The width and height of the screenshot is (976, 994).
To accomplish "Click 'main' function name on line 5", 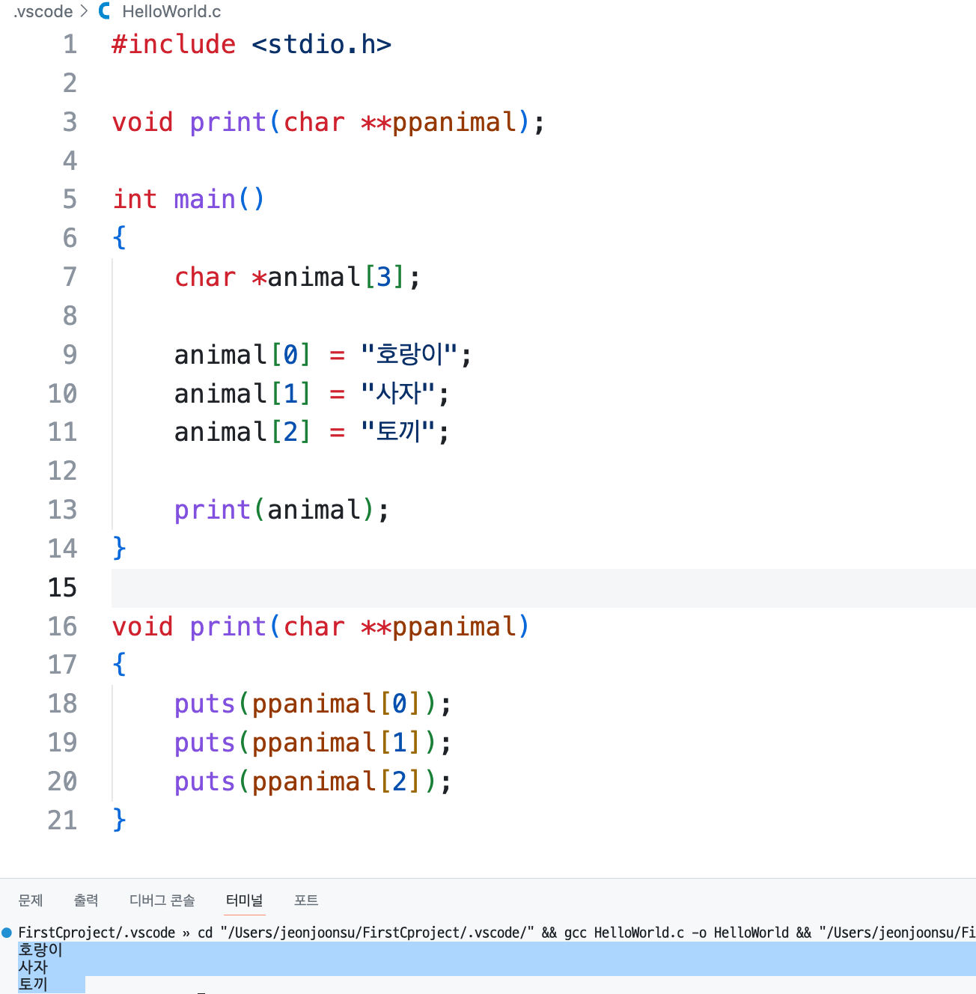I will pyautogui.click(x=204, y=199).
